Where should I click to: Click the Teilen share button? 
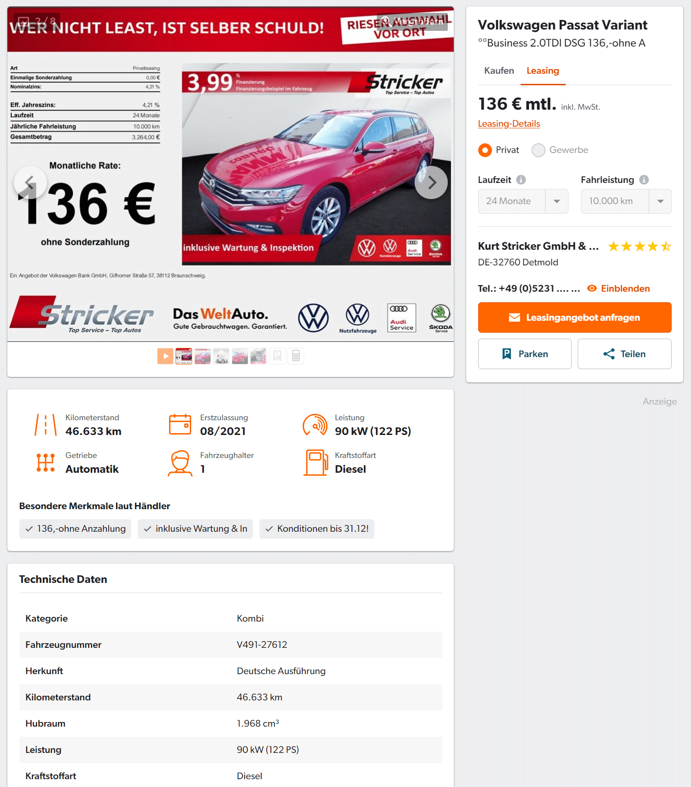click(624, 354)
